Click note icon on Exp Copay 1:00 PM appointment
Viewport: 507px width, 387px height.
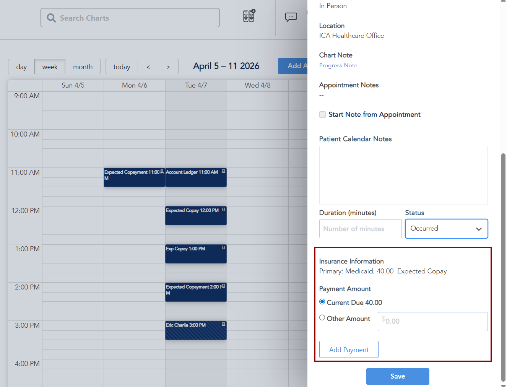click(224, 248)
